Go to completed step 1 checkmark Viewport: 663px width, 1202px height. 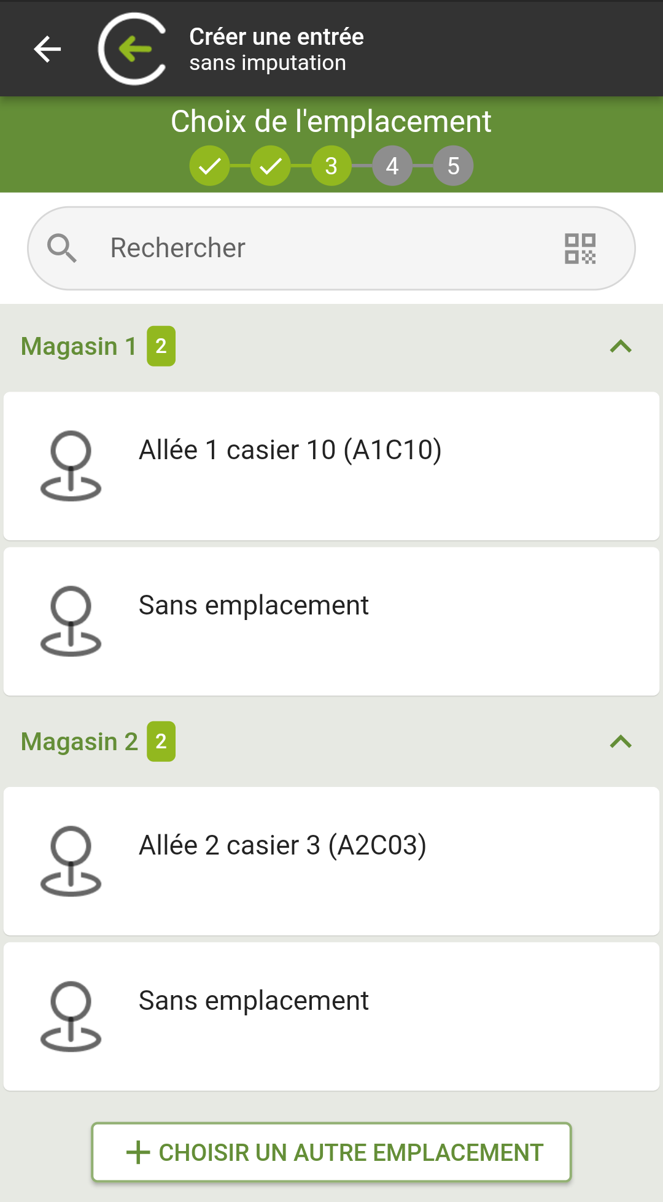tap(209, 166)
